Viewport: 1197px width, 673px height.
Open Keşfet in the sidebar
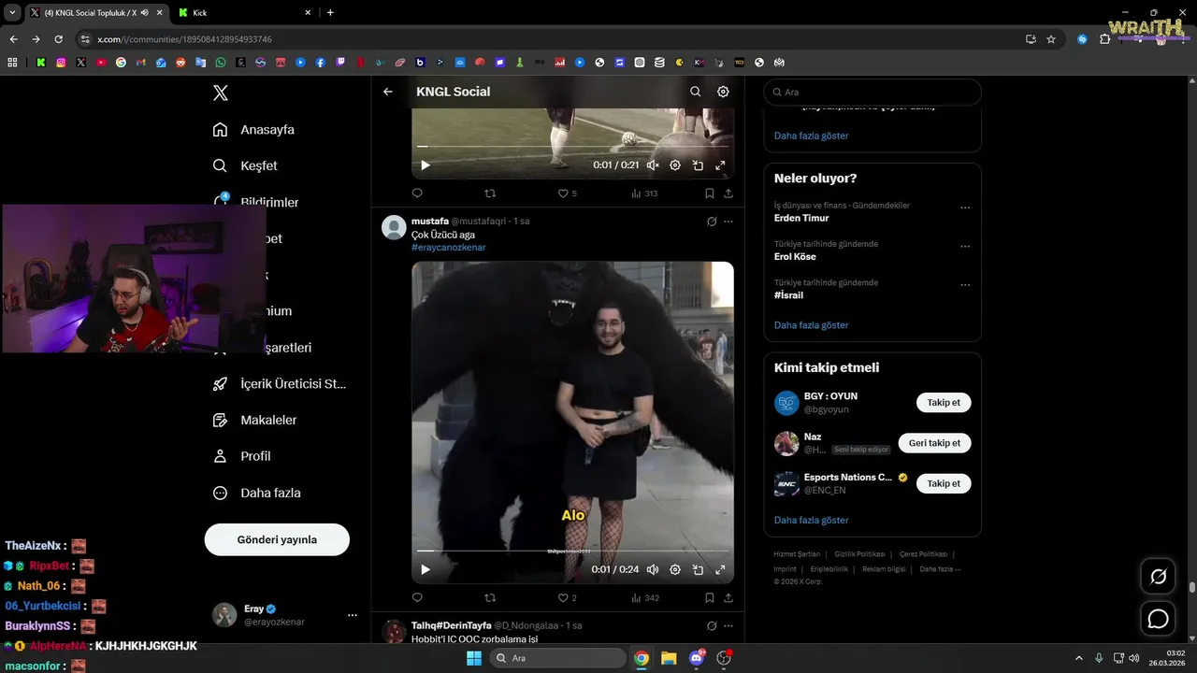245,165
